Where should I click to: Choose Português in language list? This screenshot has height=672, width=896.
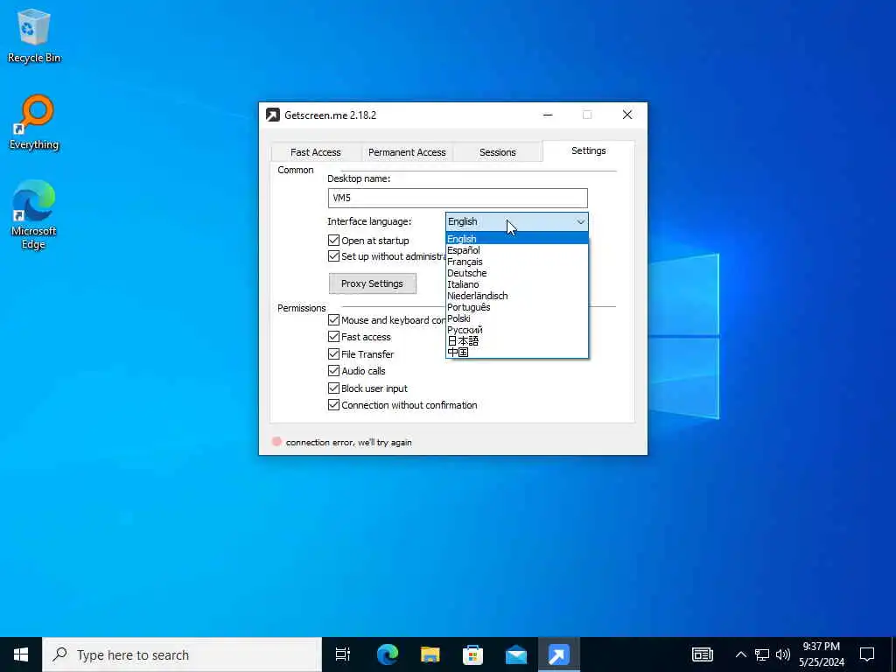pos(516,307)
